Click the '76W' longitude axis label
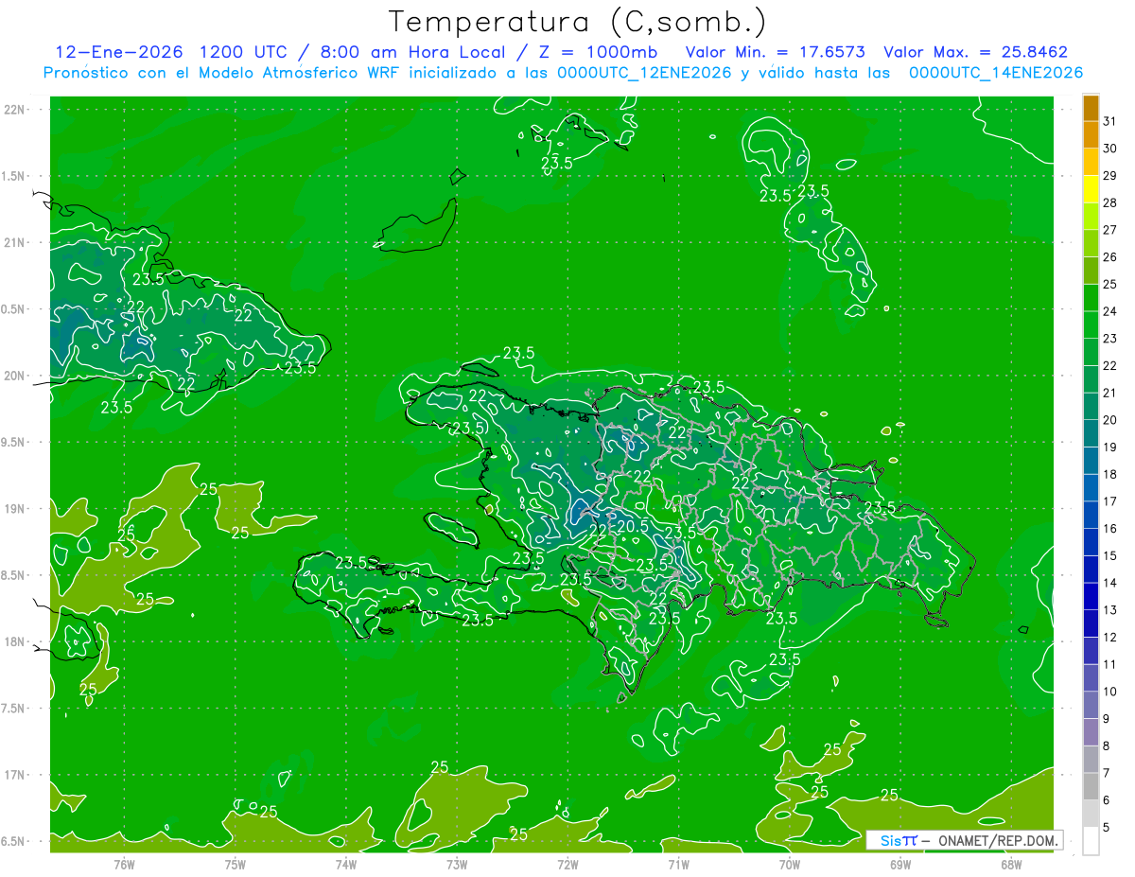 tap(124, 864)
